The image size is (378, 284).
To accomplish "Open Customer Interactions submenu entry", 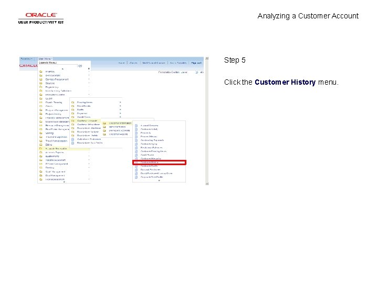I will click(88, 124).
